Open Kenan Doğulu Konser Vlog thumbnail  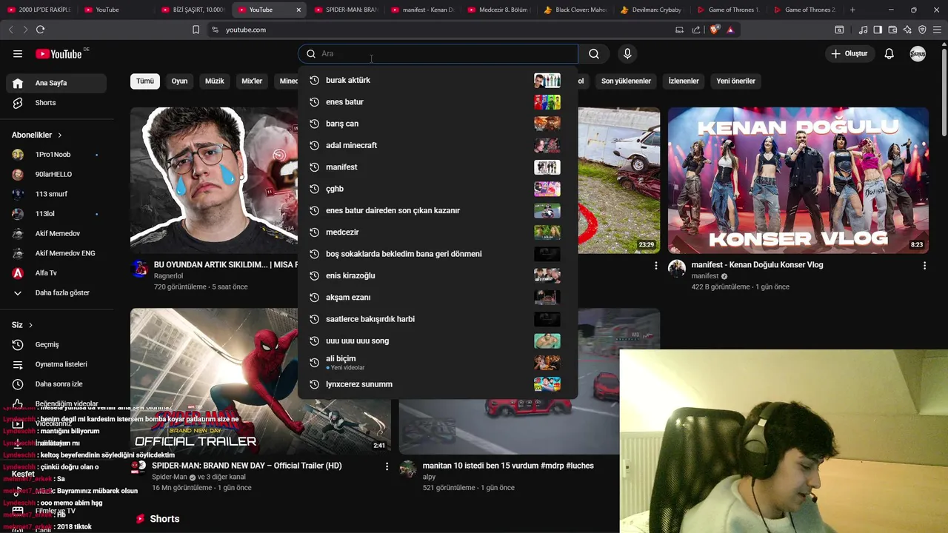click(x=798, y=181)
